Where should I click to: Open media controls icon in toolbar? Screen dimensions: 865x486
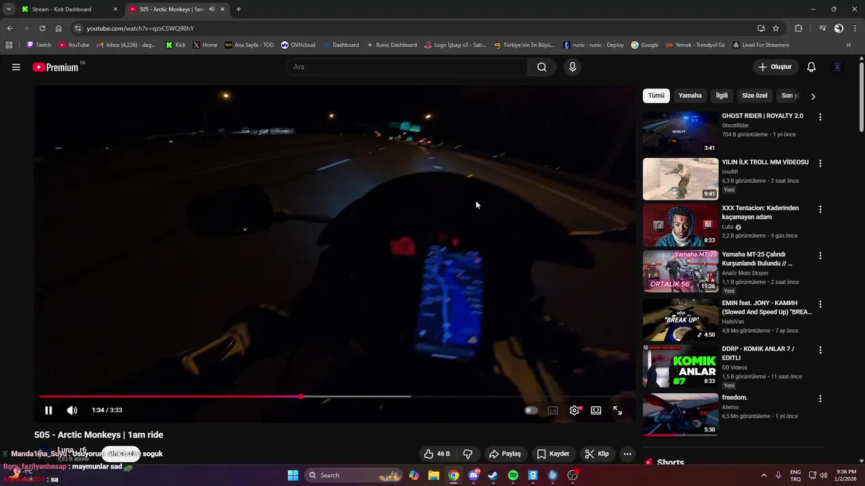(822, 28)
